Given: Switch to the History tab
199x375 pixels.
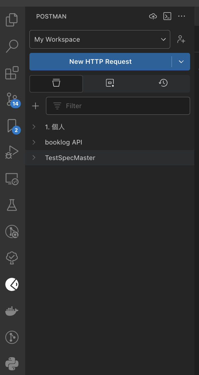Looking at the screenshot, I should (163, 83).
